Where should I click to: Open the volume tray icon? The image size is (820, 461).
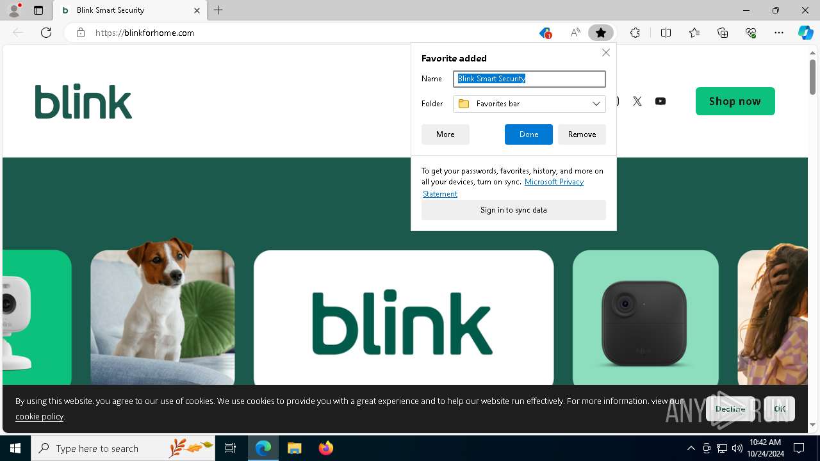(737, 448)
